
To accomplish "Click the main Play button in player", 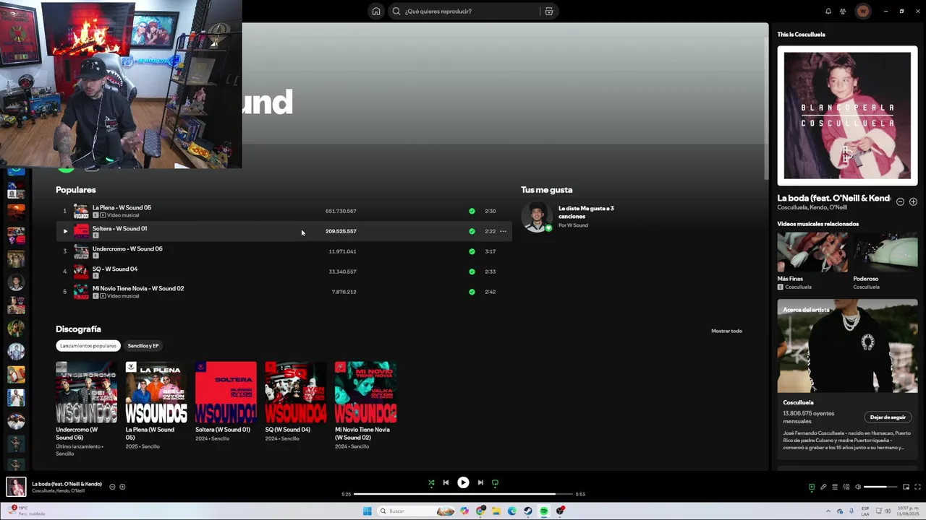I will point(463,482).
